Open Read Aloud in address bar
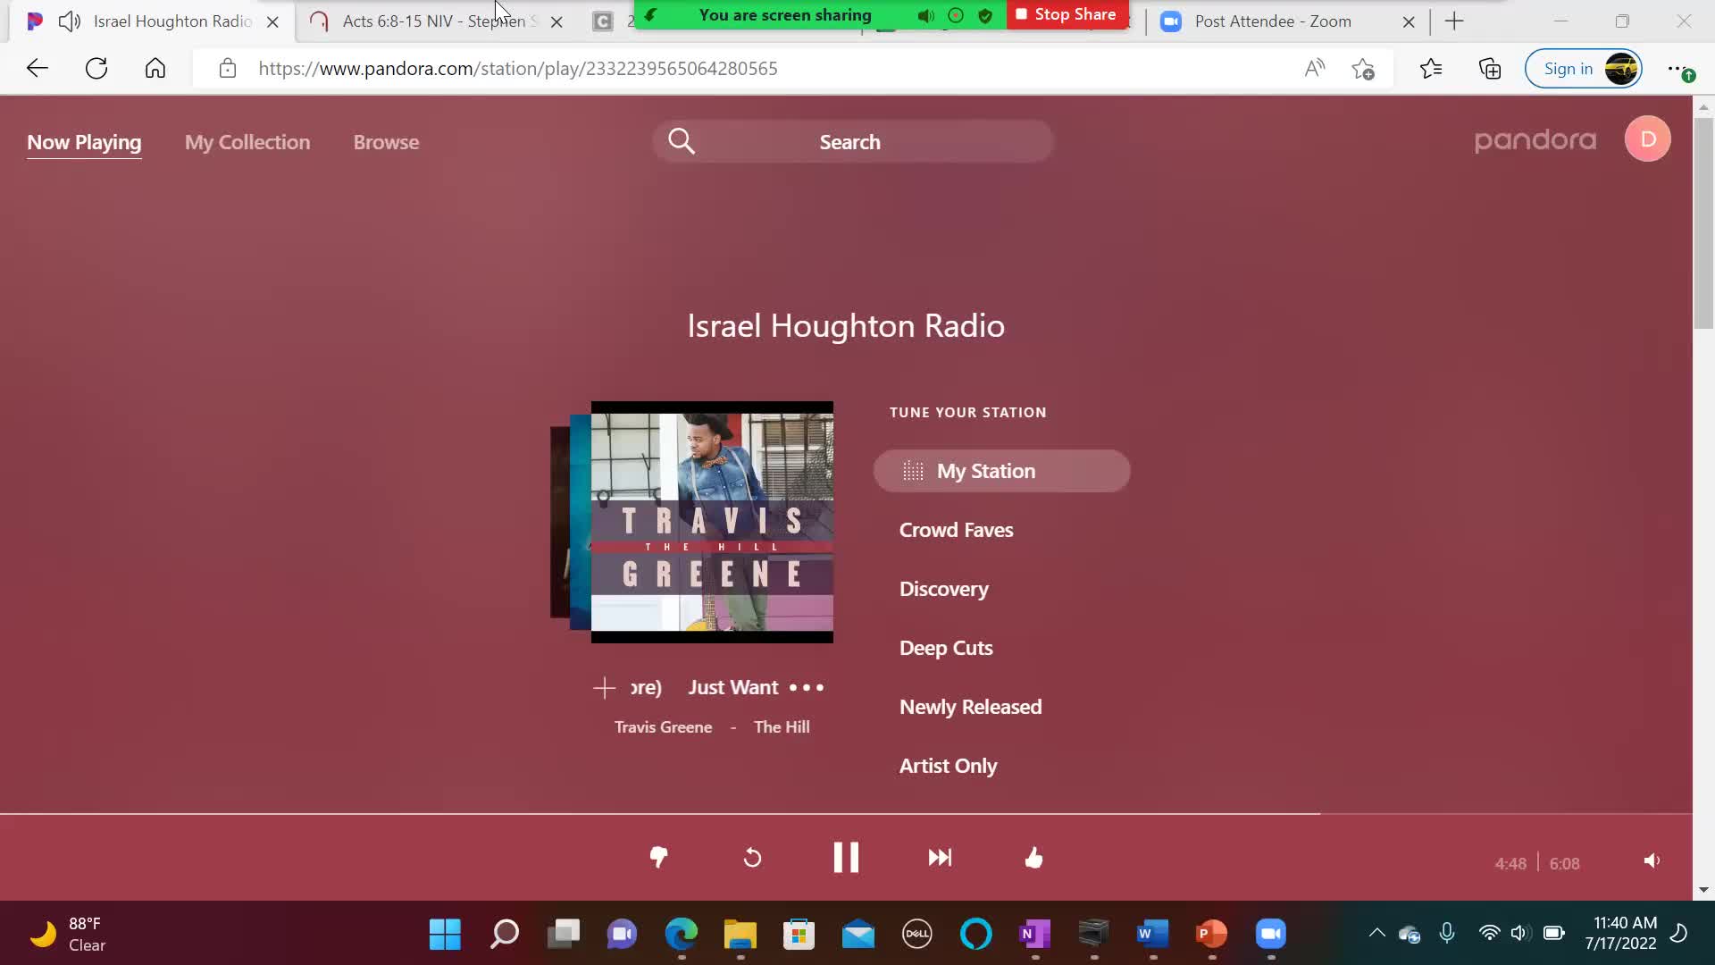Screen dimensions: 1715x965 1315,69
